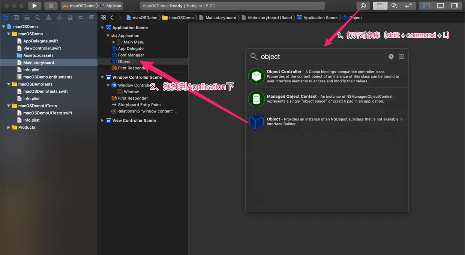Click the Managed Object Context database icon
The image size is (465, 255).
click(256, 99)
